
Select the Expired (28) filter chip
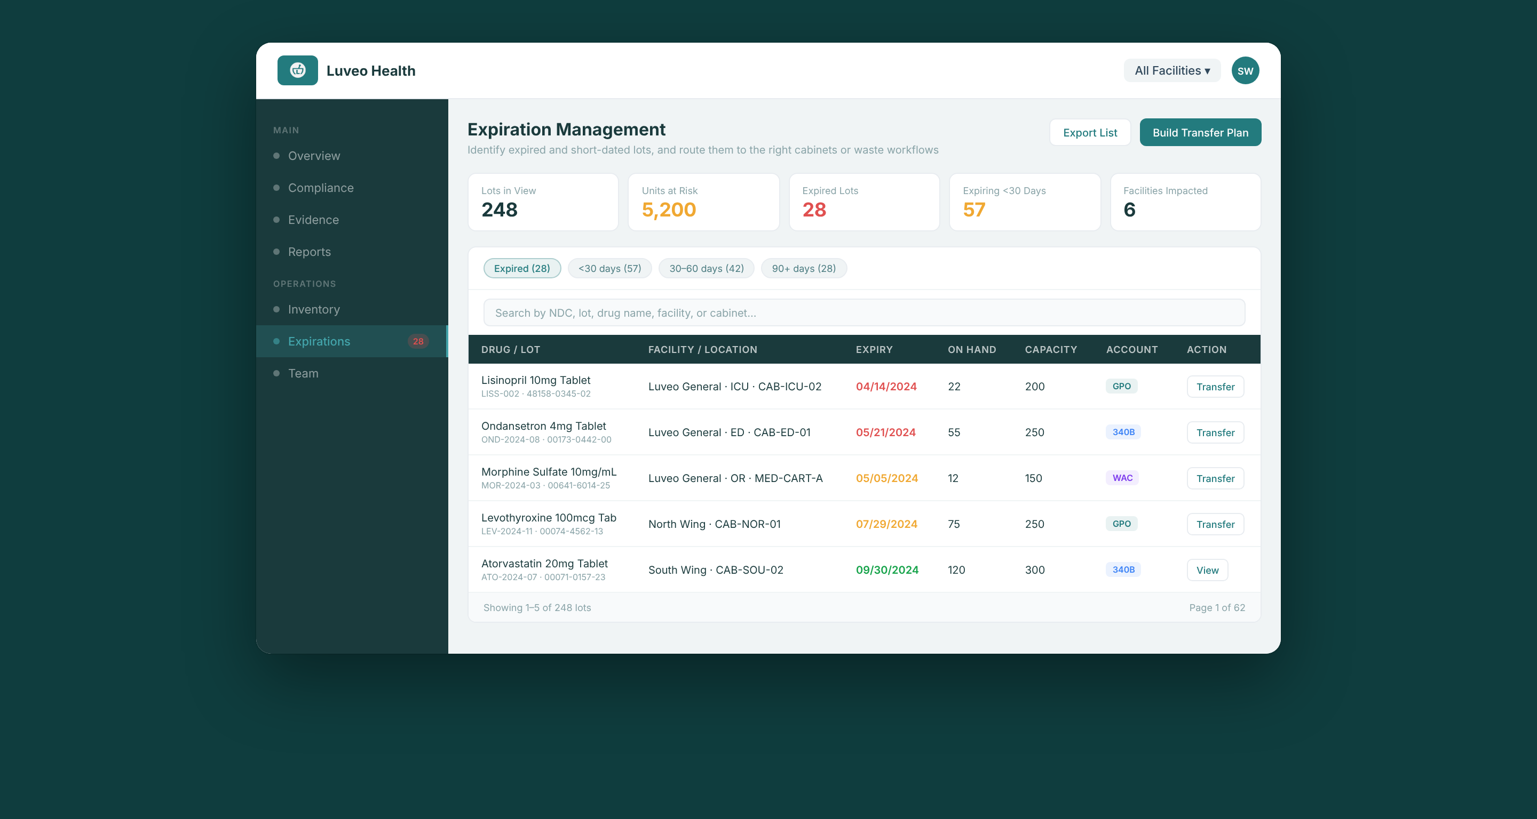tap(522, 268)
